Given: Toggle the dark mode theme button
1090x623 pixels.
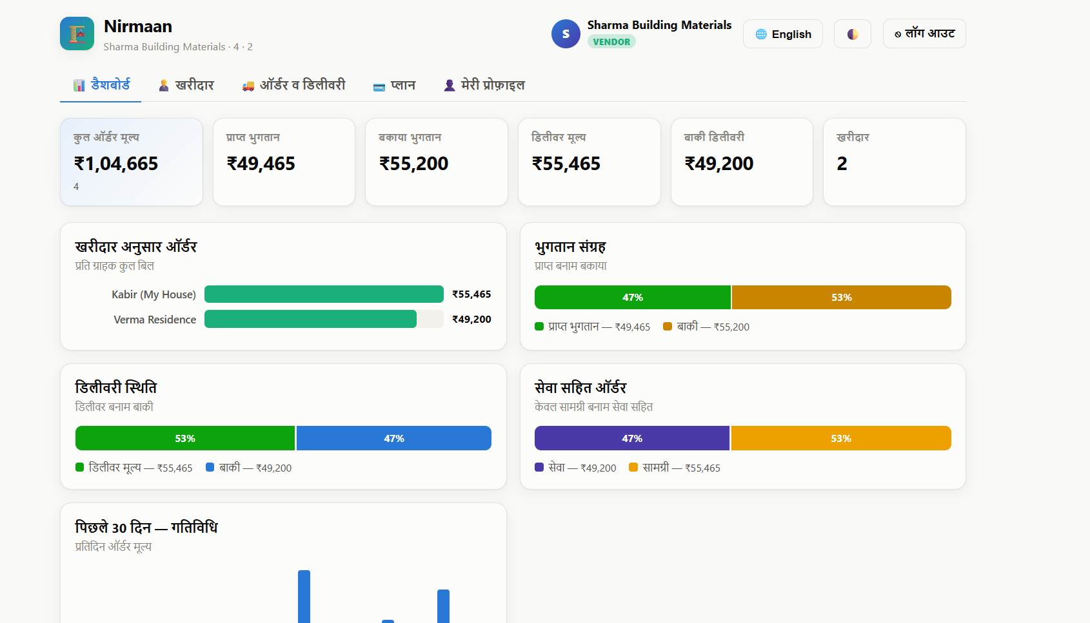Looking at the screenshot, I should click(853, 34).
